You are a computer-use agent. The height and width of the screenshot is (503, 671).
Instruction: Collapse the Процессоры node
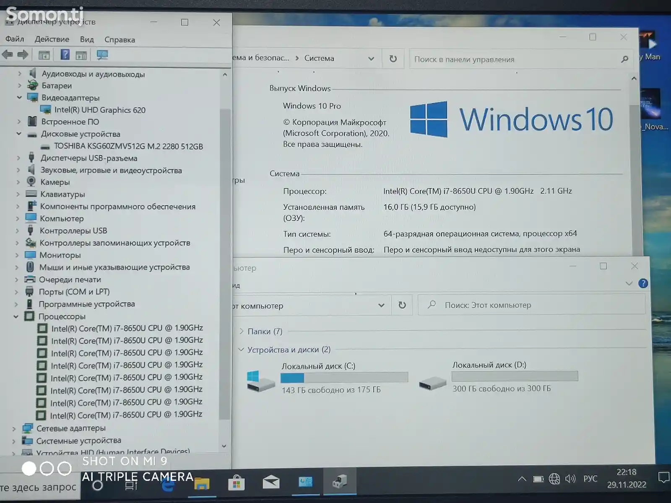16,316
